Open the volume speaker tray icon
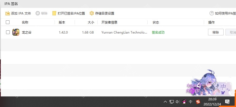Viewport: 236px width, 107px height. coord(178,102)
